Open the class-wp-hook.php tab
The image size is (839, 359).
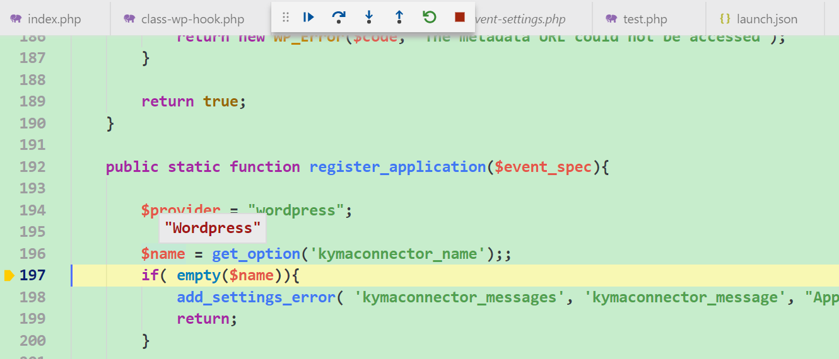(192, 19)
